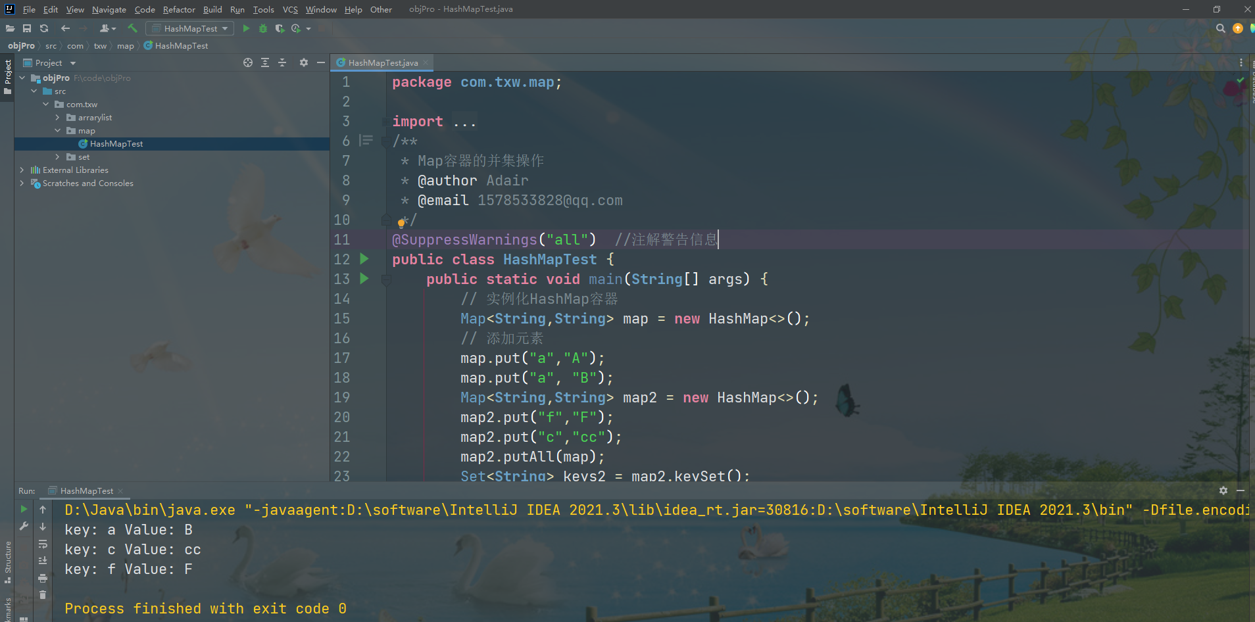The width and height of the screenshot is (1255, 622).
Task: Rerun HashMapTest from Run panel
Action: tap(24, 509)
